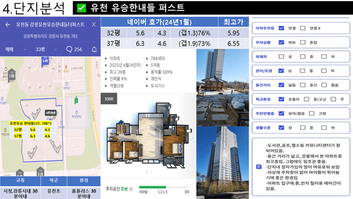The height and width of the screenshot is (199, 353).
Task: Check 주차상황 혼잡 checkbox
Action: [x=303, y=42]
